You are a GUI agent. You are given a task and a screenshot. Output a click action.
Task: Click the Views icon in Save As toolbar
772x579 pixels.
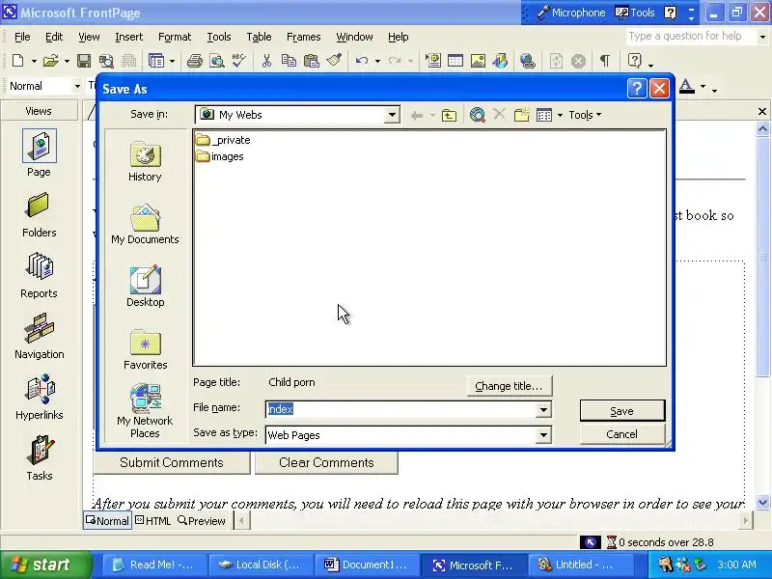(x=544, y=115)
